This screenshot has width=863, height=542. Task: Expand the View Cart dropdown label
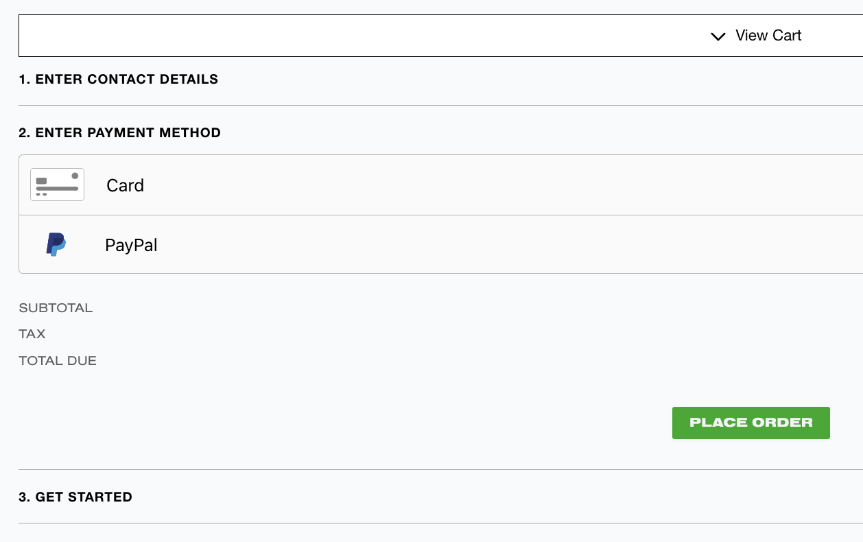(768, 36)
